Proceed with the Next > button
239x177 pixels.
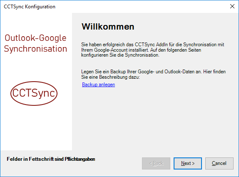[x=188, y=163]
